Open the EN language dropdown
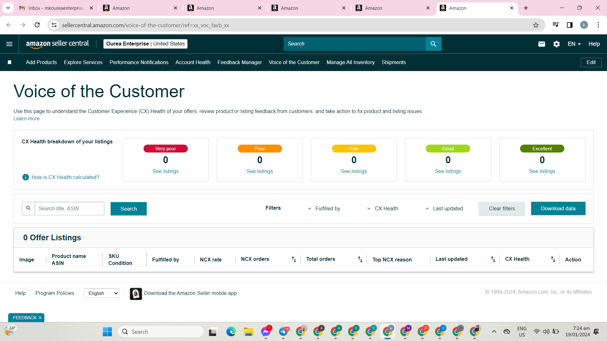The image size is (607, 341). coord(574,44)
